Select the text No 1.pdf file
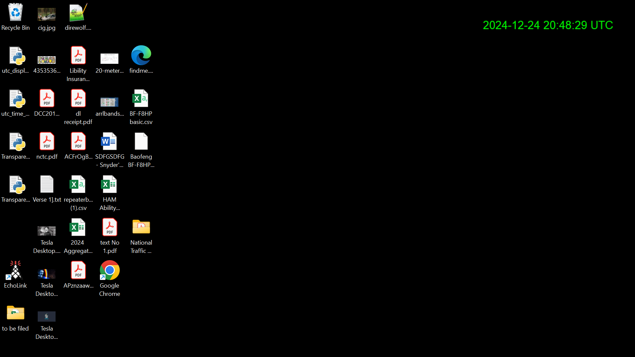 click(109, 236)
